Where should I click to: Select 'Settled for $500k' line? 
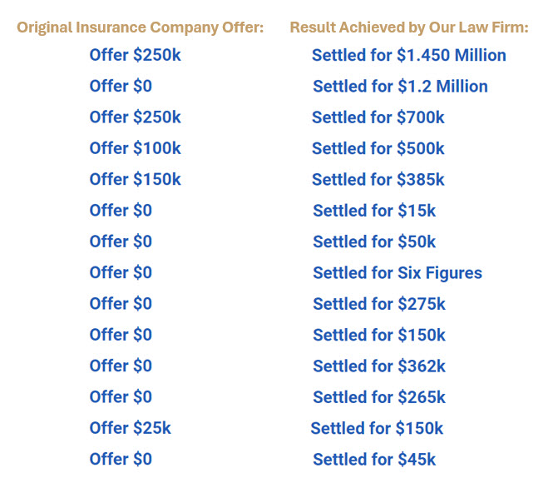pyautogui.click(x=378, y=148)
